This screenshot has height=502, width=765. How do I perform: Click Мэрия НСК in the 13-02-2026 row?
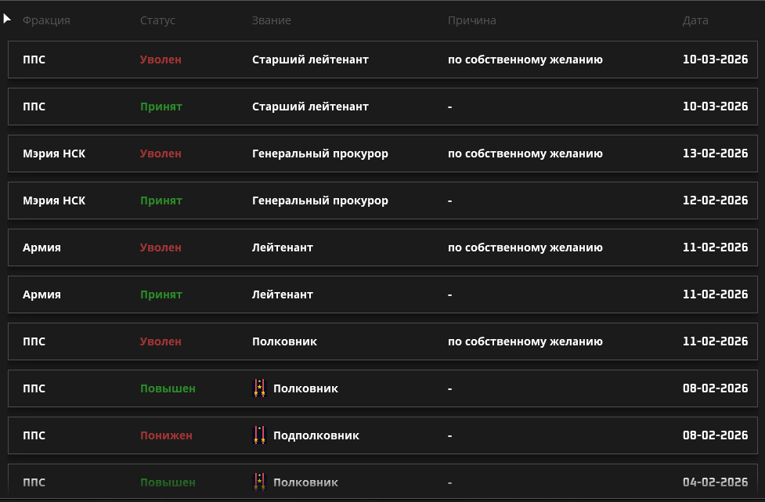[54, 153]
